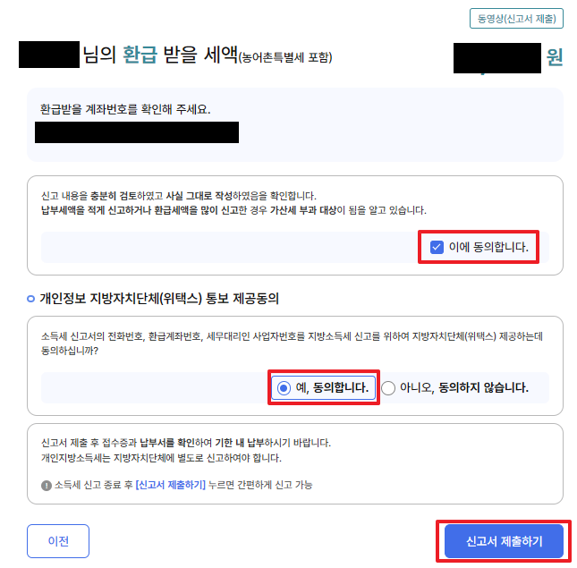Click the 이에 동의합니다 label text
The height and width of the screenshot is (568, 577).
488,247
